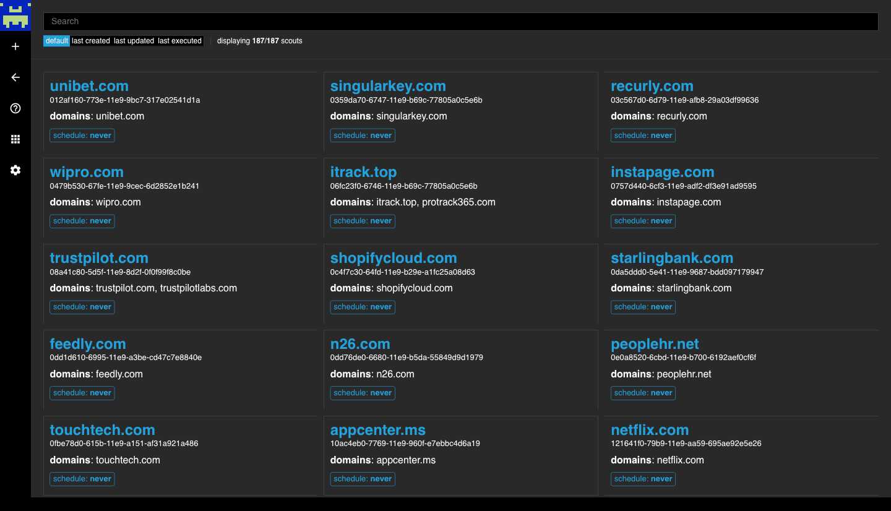891x511 pixels.
Task: Open the singularkey.com scout
Action: (x=388, y=86)
